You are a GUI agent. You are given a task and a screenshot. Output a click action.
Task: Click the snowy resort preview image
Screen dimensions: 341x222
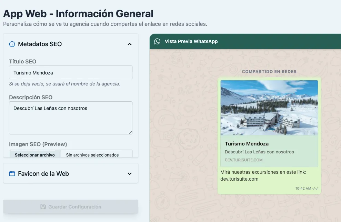click(x=269, y=108)
